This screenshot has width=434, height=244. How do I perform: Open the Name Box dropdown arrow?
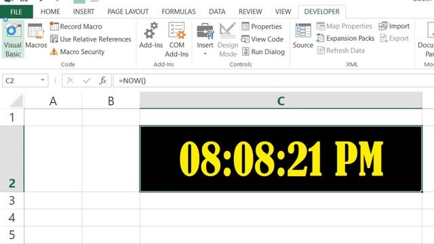[43, 80]
